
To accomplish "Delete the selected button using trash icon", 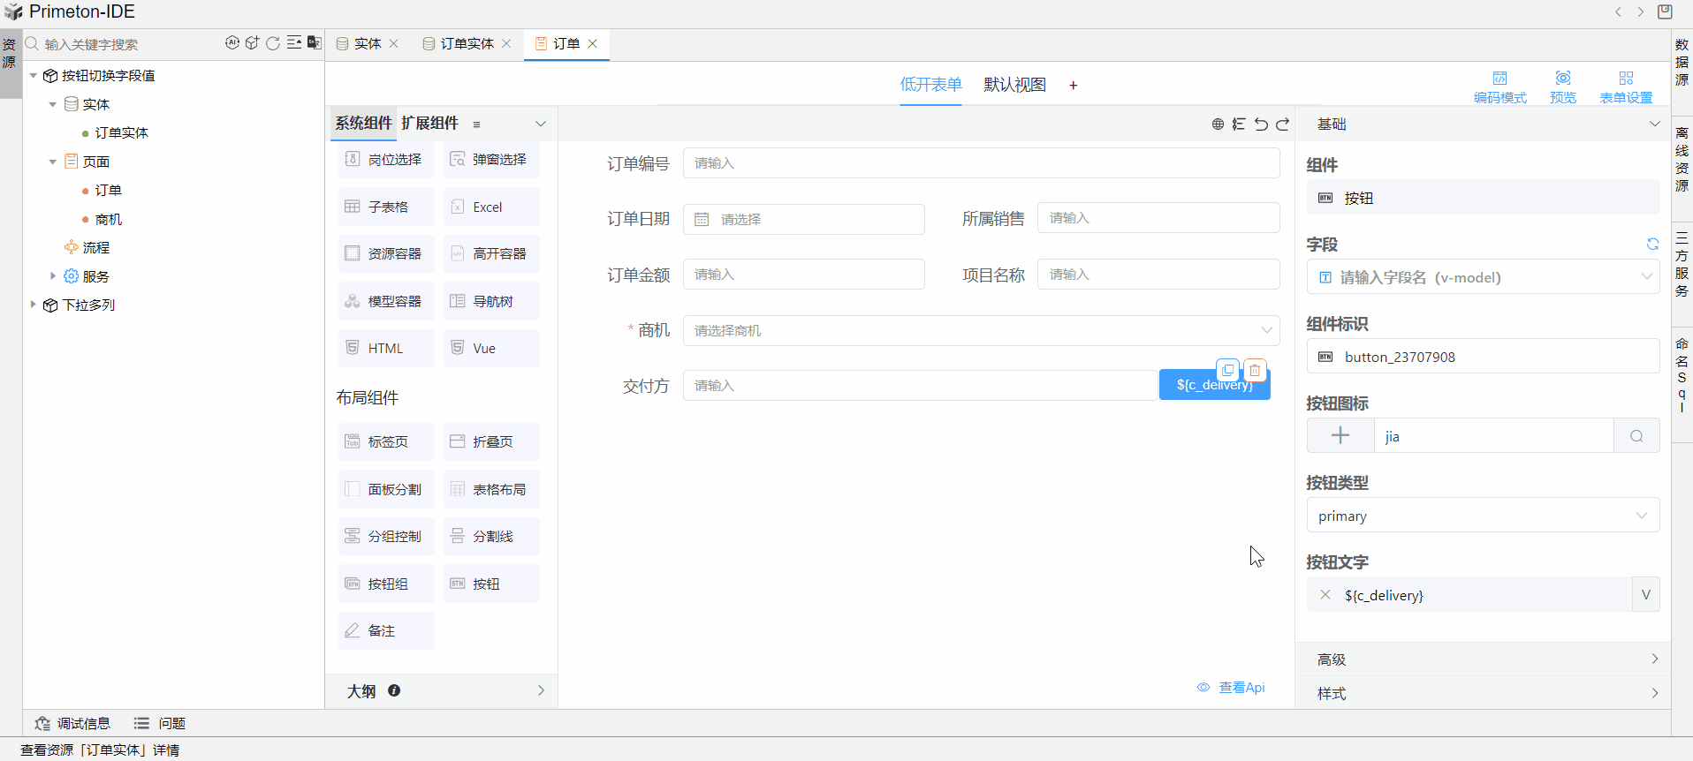I will pos(1255,370).
